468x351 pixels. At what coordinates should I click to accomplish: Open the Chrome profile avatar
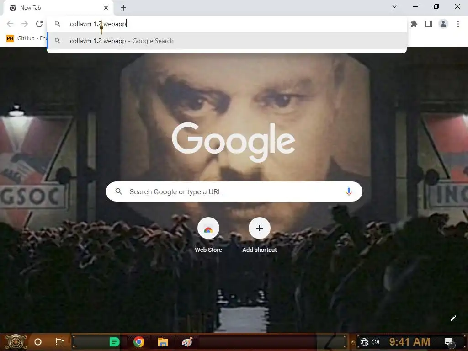click(443, 24)
